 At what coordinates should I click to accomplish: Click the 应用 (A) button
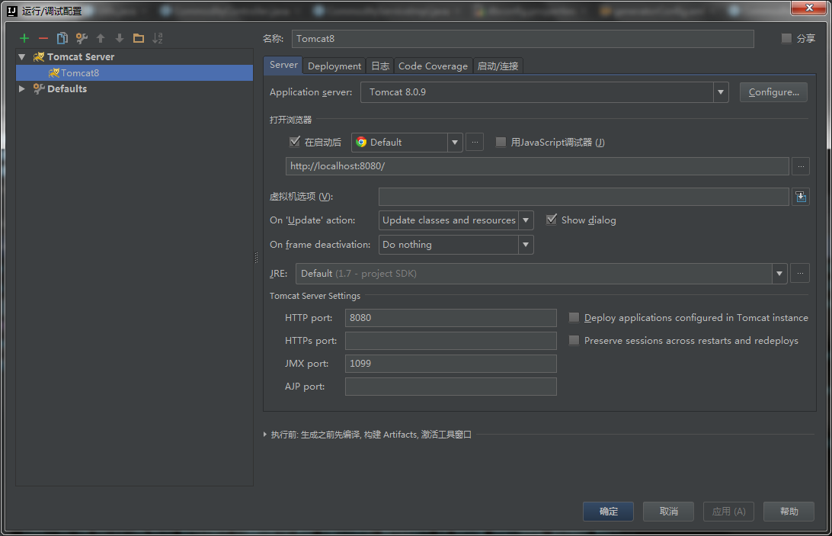point(728,512)
